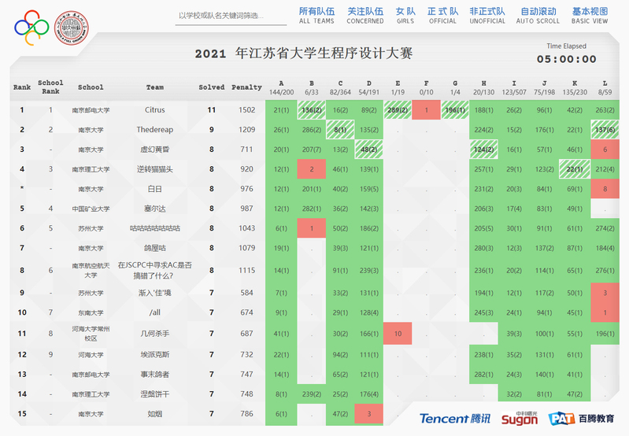Open the PAT education sponsor logo
This screenshot has height=436, width=629.
click(583, 419)
